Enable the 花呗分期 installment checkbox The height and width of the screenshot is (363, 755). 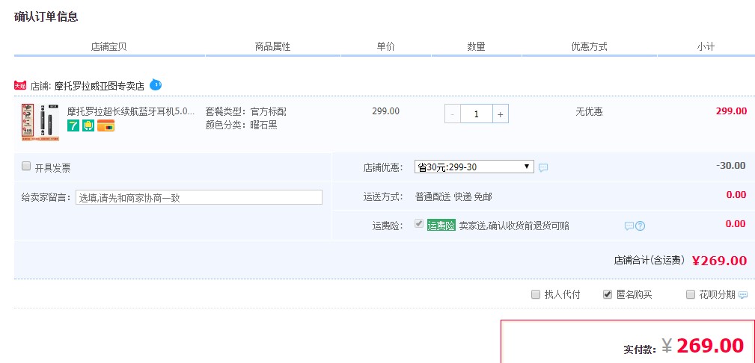(691, 294)
